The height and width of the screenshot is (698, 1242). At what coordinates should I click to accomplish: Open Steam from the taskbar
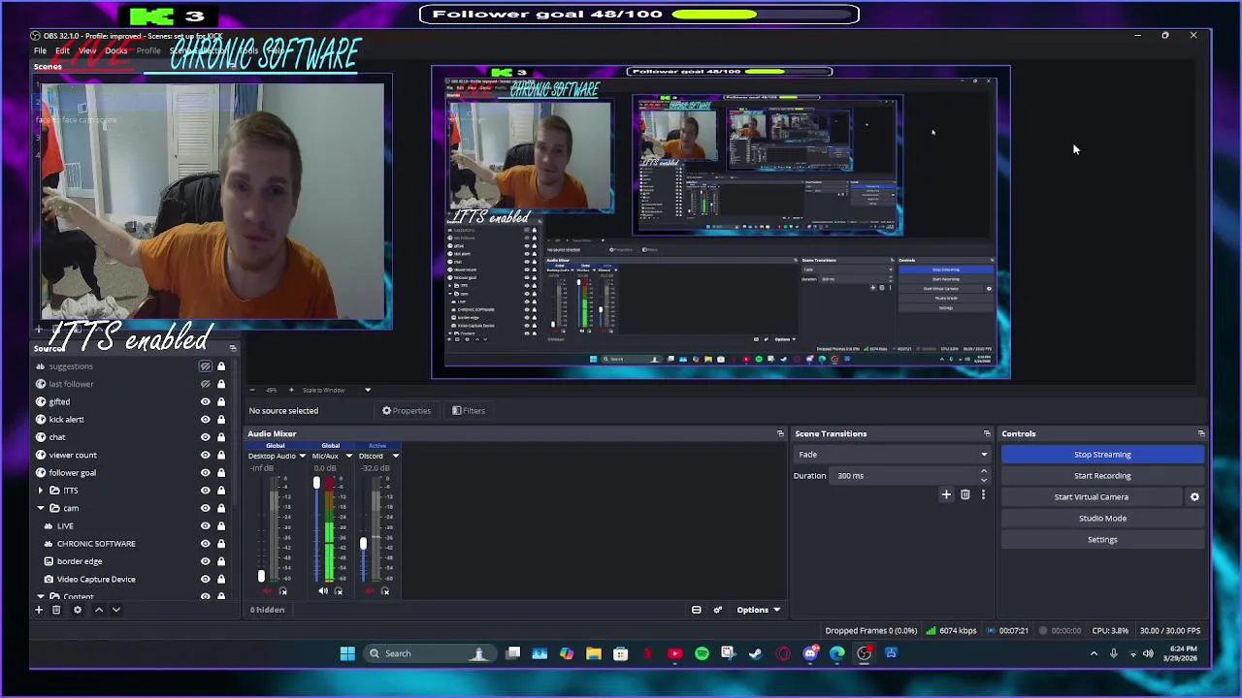pyautogui.click(x=756, y=653)
